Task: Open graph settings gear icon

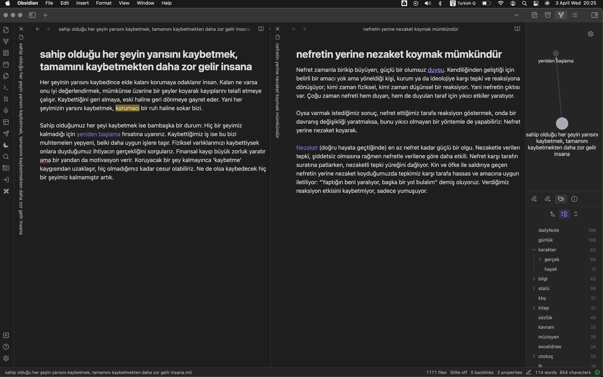Action: coord(591,34)
